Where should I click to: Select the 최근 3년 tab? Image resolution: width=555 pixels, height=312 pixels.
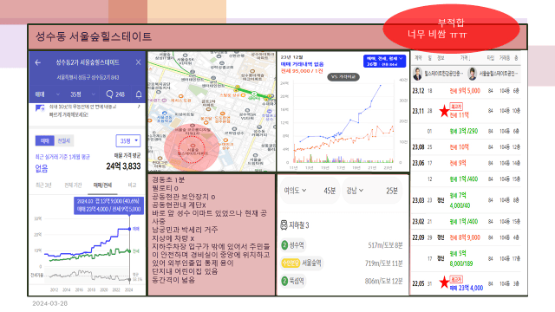click(43, 185)
